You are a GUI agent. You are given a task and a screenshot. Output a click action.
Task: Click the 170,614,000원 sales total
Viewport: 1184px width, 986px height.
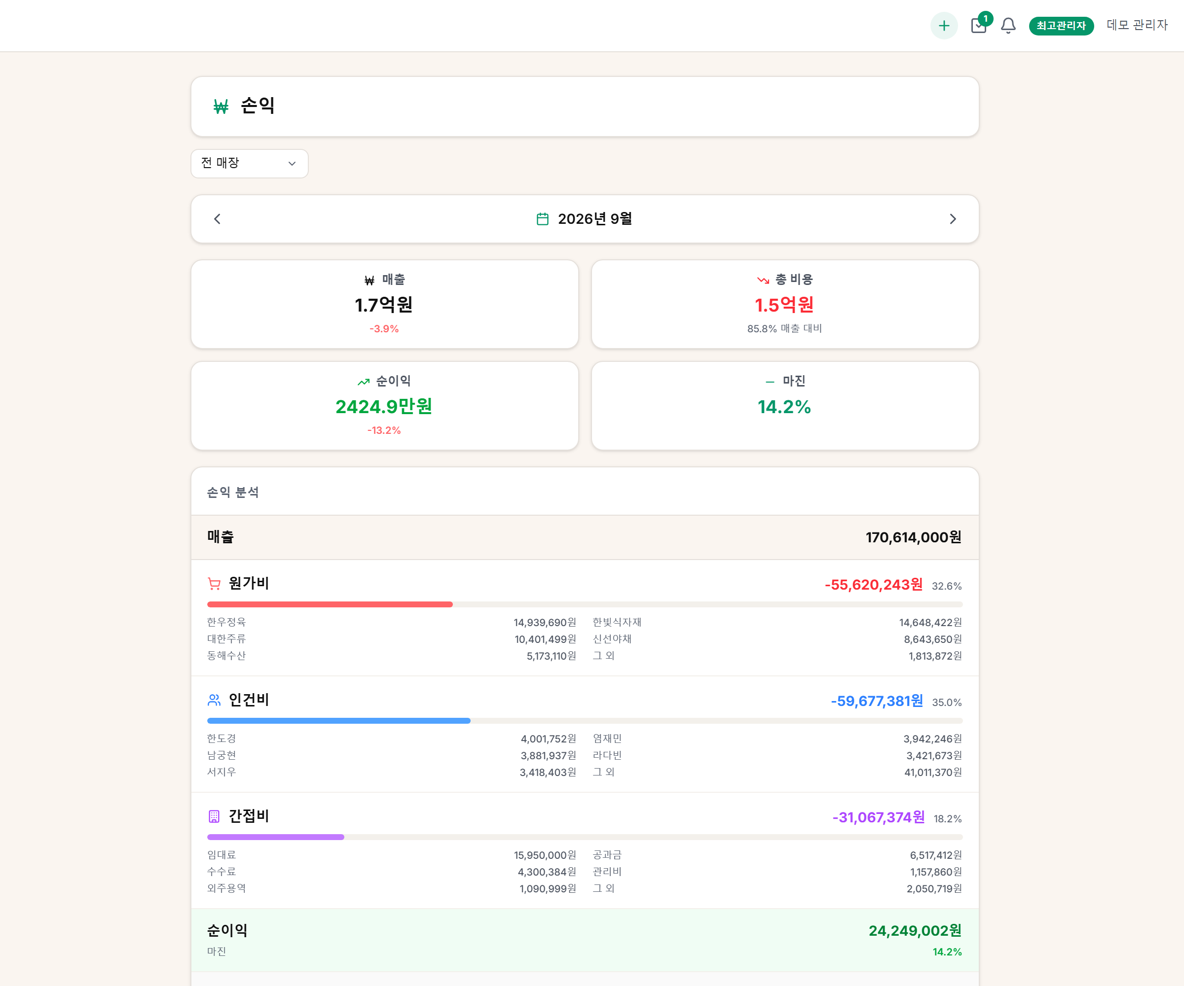[913, 537]
